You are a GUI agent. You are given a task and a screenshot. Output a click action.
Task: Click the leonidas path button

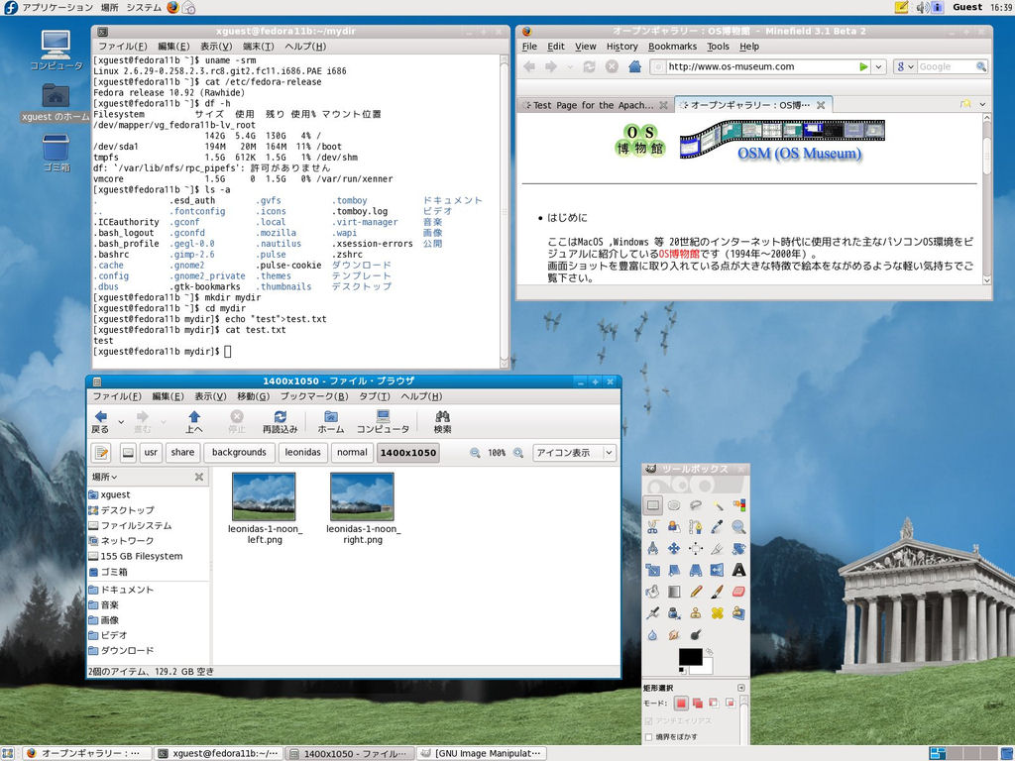tap(303, 452)
